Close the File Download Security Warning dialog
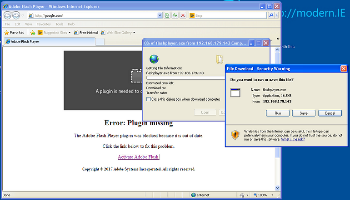This screenshot has height=200, width=350. tap(344, 68)
